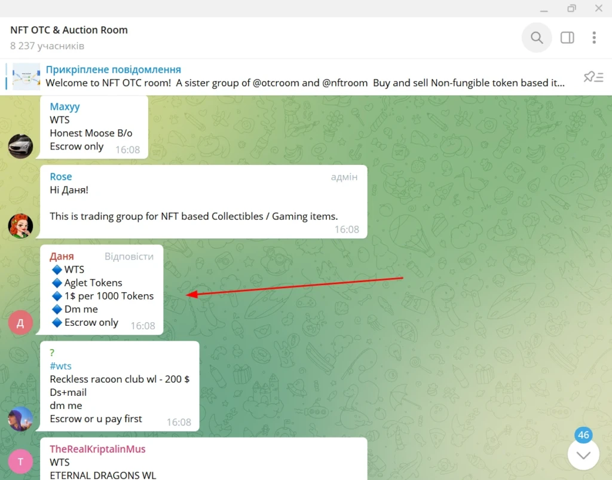
Task: Click Даня's red letter Д avatar
Action: point(20,322)
